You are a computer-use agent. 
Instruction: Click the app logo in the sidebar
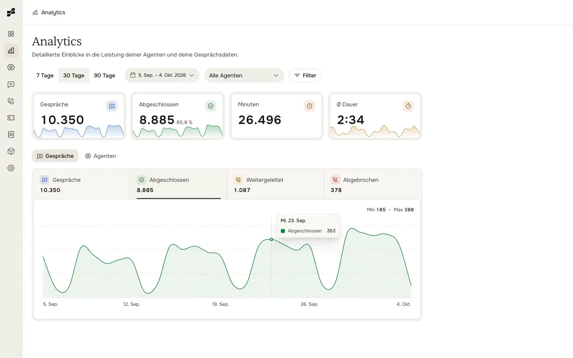pos(11,12)
